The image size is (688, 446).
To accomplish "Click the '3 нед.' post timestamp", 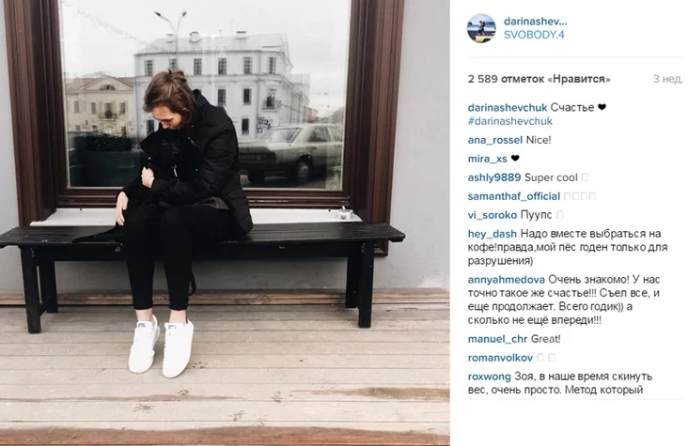I will point(668,79).
